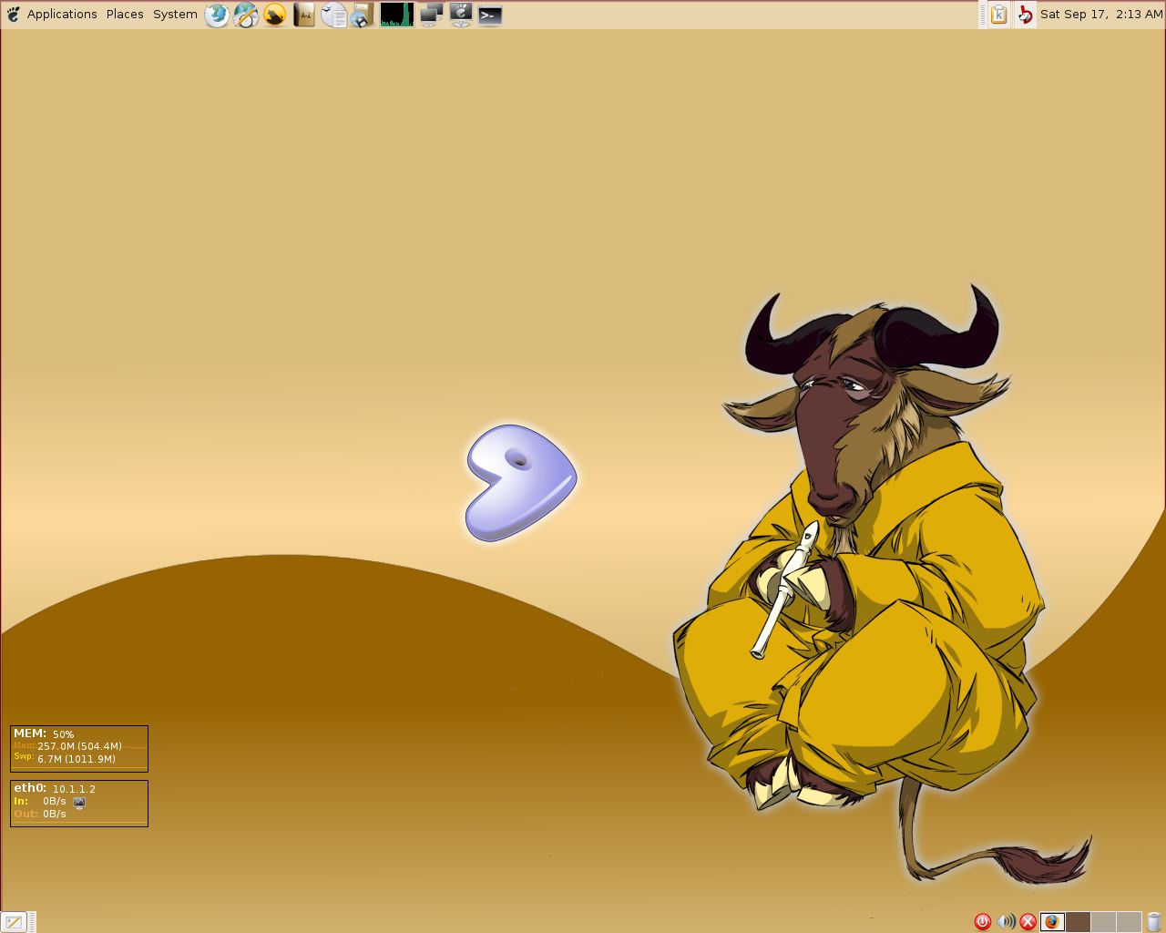Viewport: 1166px width, 933px height.
Task: Click the Show Desktop button
Action: click(x=14, y=922)
